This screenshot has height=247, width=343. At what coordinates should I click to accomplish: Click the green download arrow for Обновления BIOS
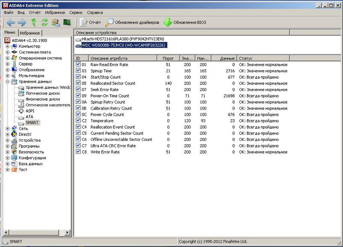tap(168, 22)
